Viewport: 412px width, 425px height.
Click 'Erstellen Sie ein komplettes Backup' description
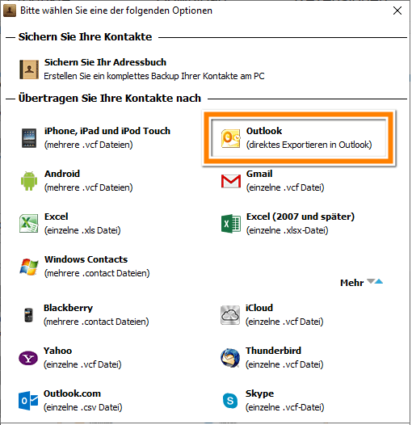[154, 76]
